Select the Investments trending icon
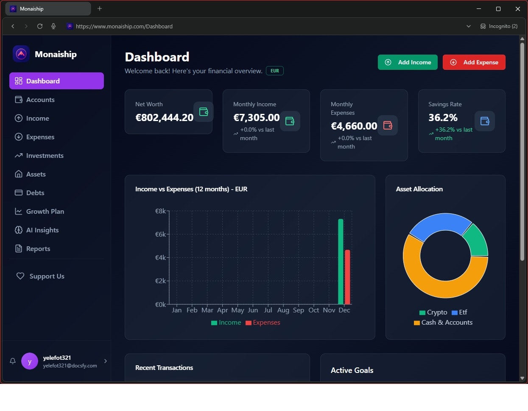 (19, 155)
